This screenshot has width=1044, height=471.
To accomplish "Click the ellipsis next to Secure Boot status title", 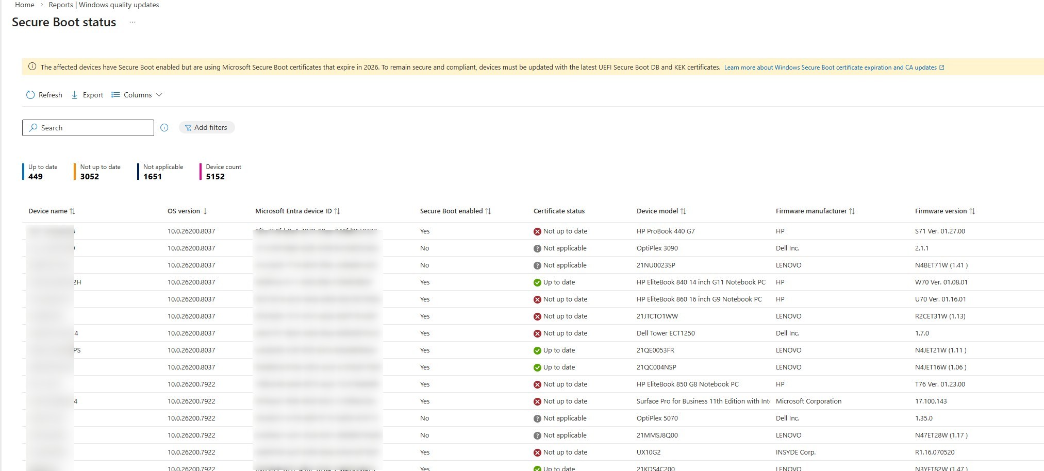I will tap(132, 23).
